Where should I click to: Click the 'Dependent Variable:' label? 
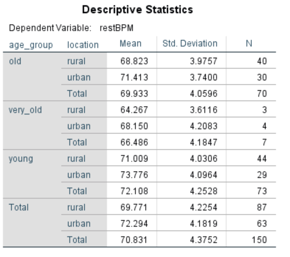pos(50,28)
